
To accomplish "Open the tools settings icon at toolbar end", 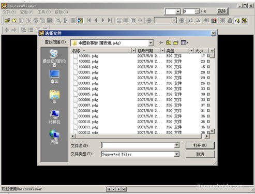I will 244,21.
